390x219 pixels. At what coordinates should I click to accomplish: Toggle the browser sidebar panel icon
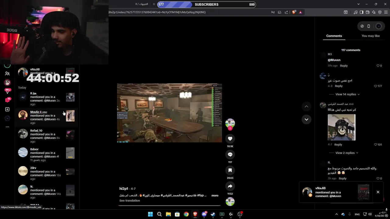(361, 12)
